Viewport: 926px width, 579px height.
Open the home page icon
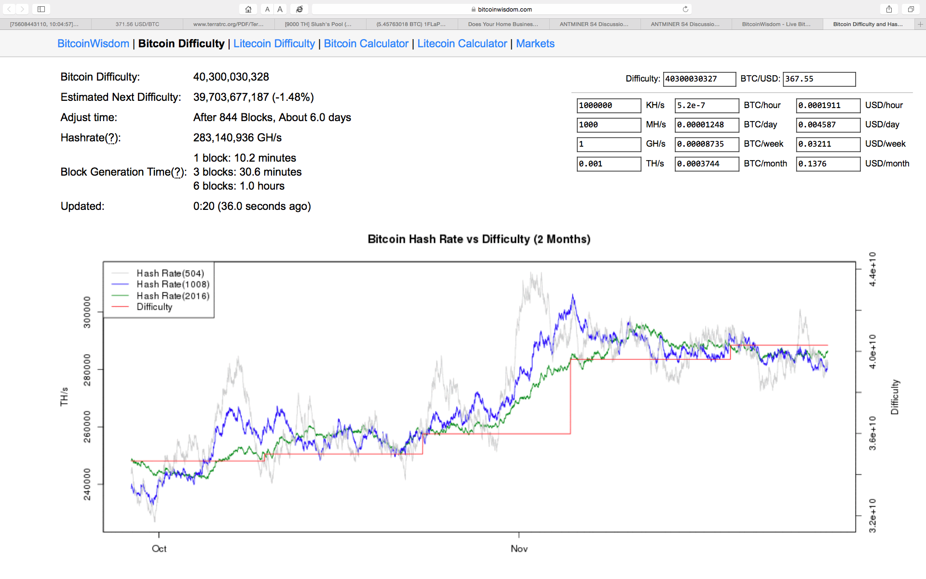248,9
